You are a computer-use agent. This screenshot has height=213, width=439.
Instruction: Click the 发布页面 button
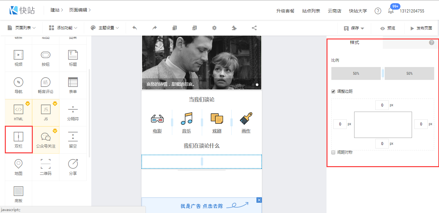coord(421,28)
